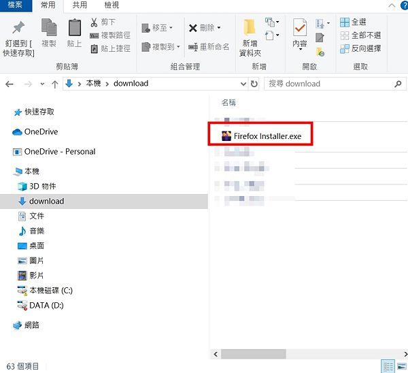Create a new folder via ribbon icon
The image size is (408, 373).
click(x=250, y=29)
